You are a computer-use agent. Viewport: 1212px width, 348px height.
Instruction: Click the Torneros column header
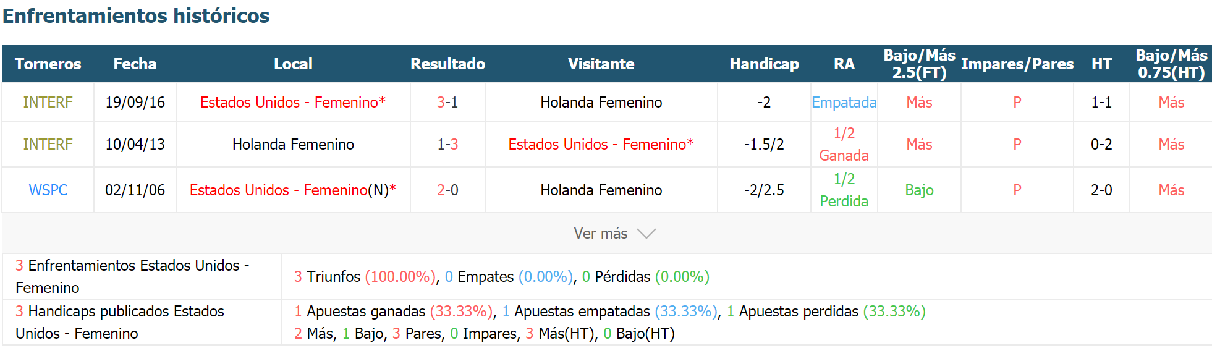pos(48,64)
